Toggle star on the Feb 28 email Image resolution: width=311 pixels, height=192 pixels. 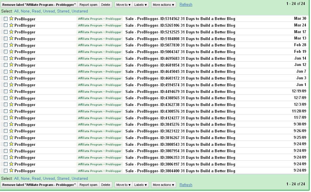(x=11, y=45)
